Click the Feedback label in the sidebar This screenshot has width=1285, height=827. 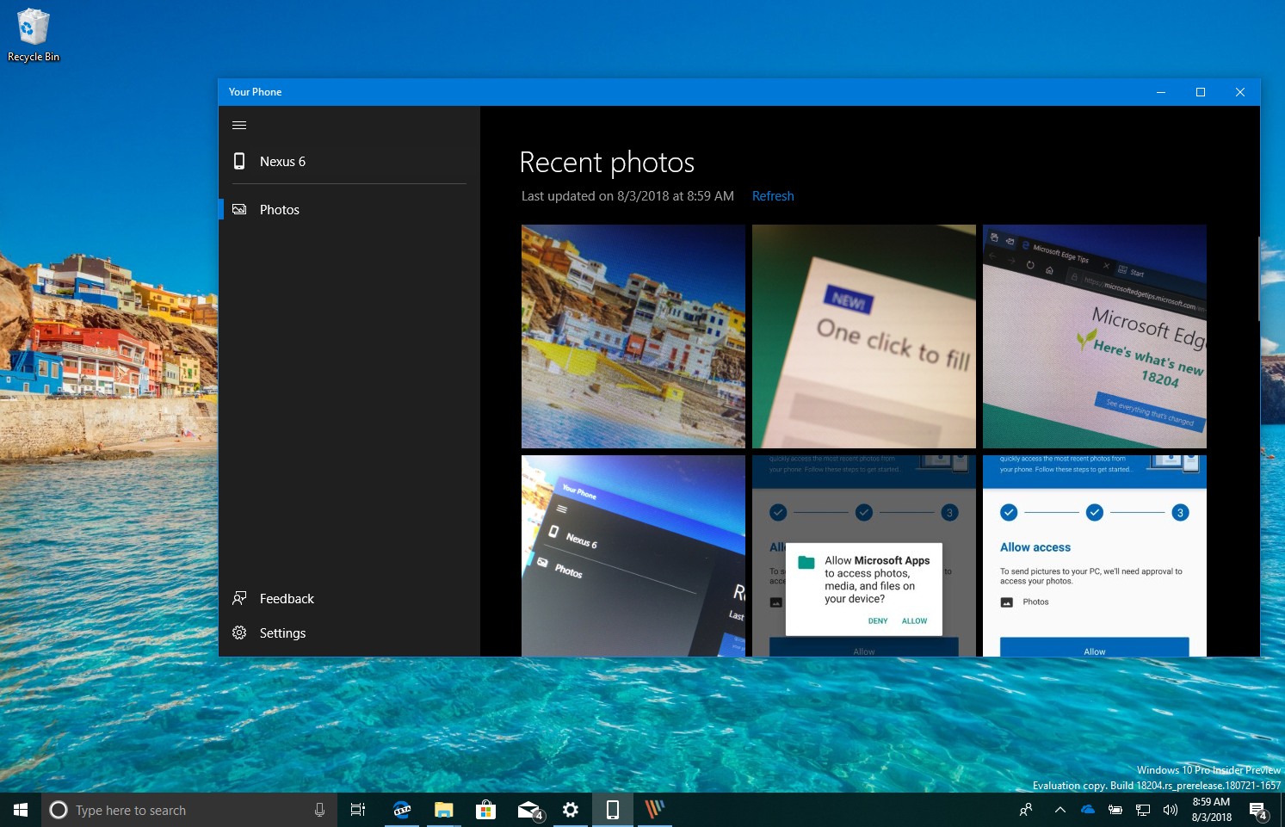click(287, 598)
